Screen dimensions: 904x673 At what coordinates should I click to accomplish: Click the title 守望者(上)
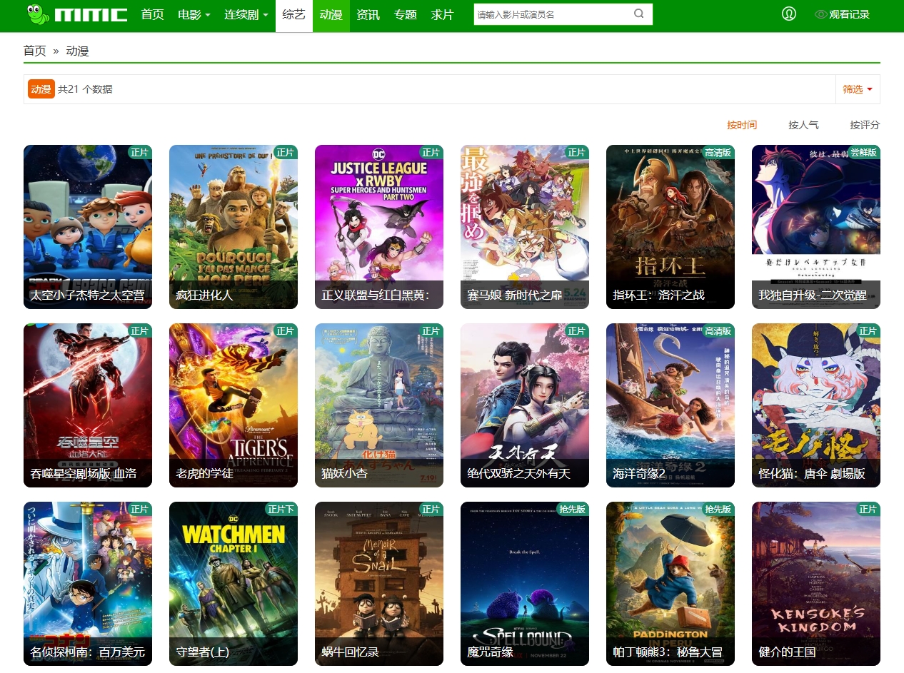[x=204, y=652]
